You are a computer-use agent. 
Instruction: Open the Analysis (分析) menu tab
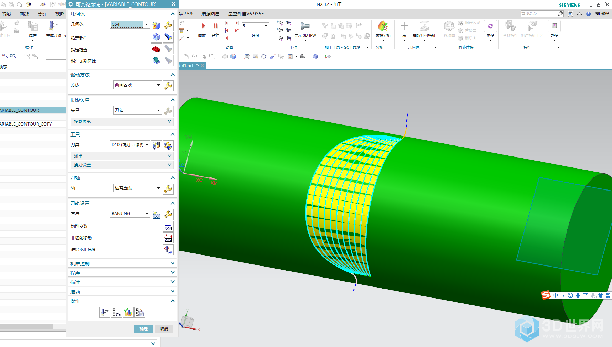coord(42,14)
